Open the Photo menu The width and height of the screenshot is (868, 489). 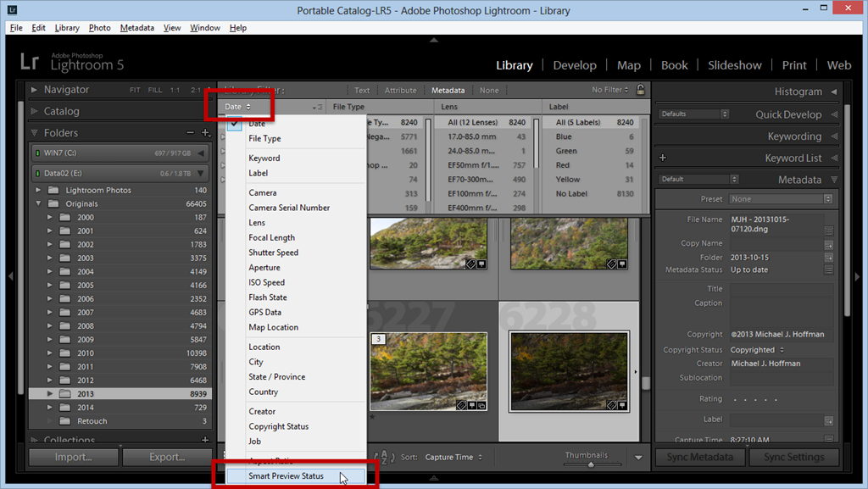point(100,28)
